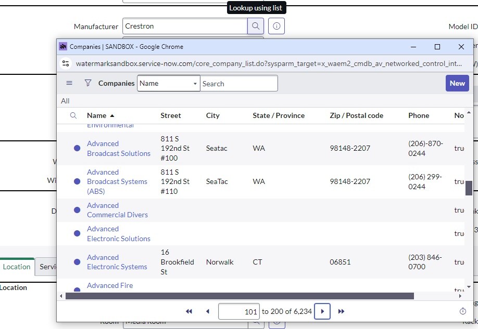This screenshot has width=478, height=329.
Task: Open the Name search field dropdown
Action: click(x=169, y=83)
